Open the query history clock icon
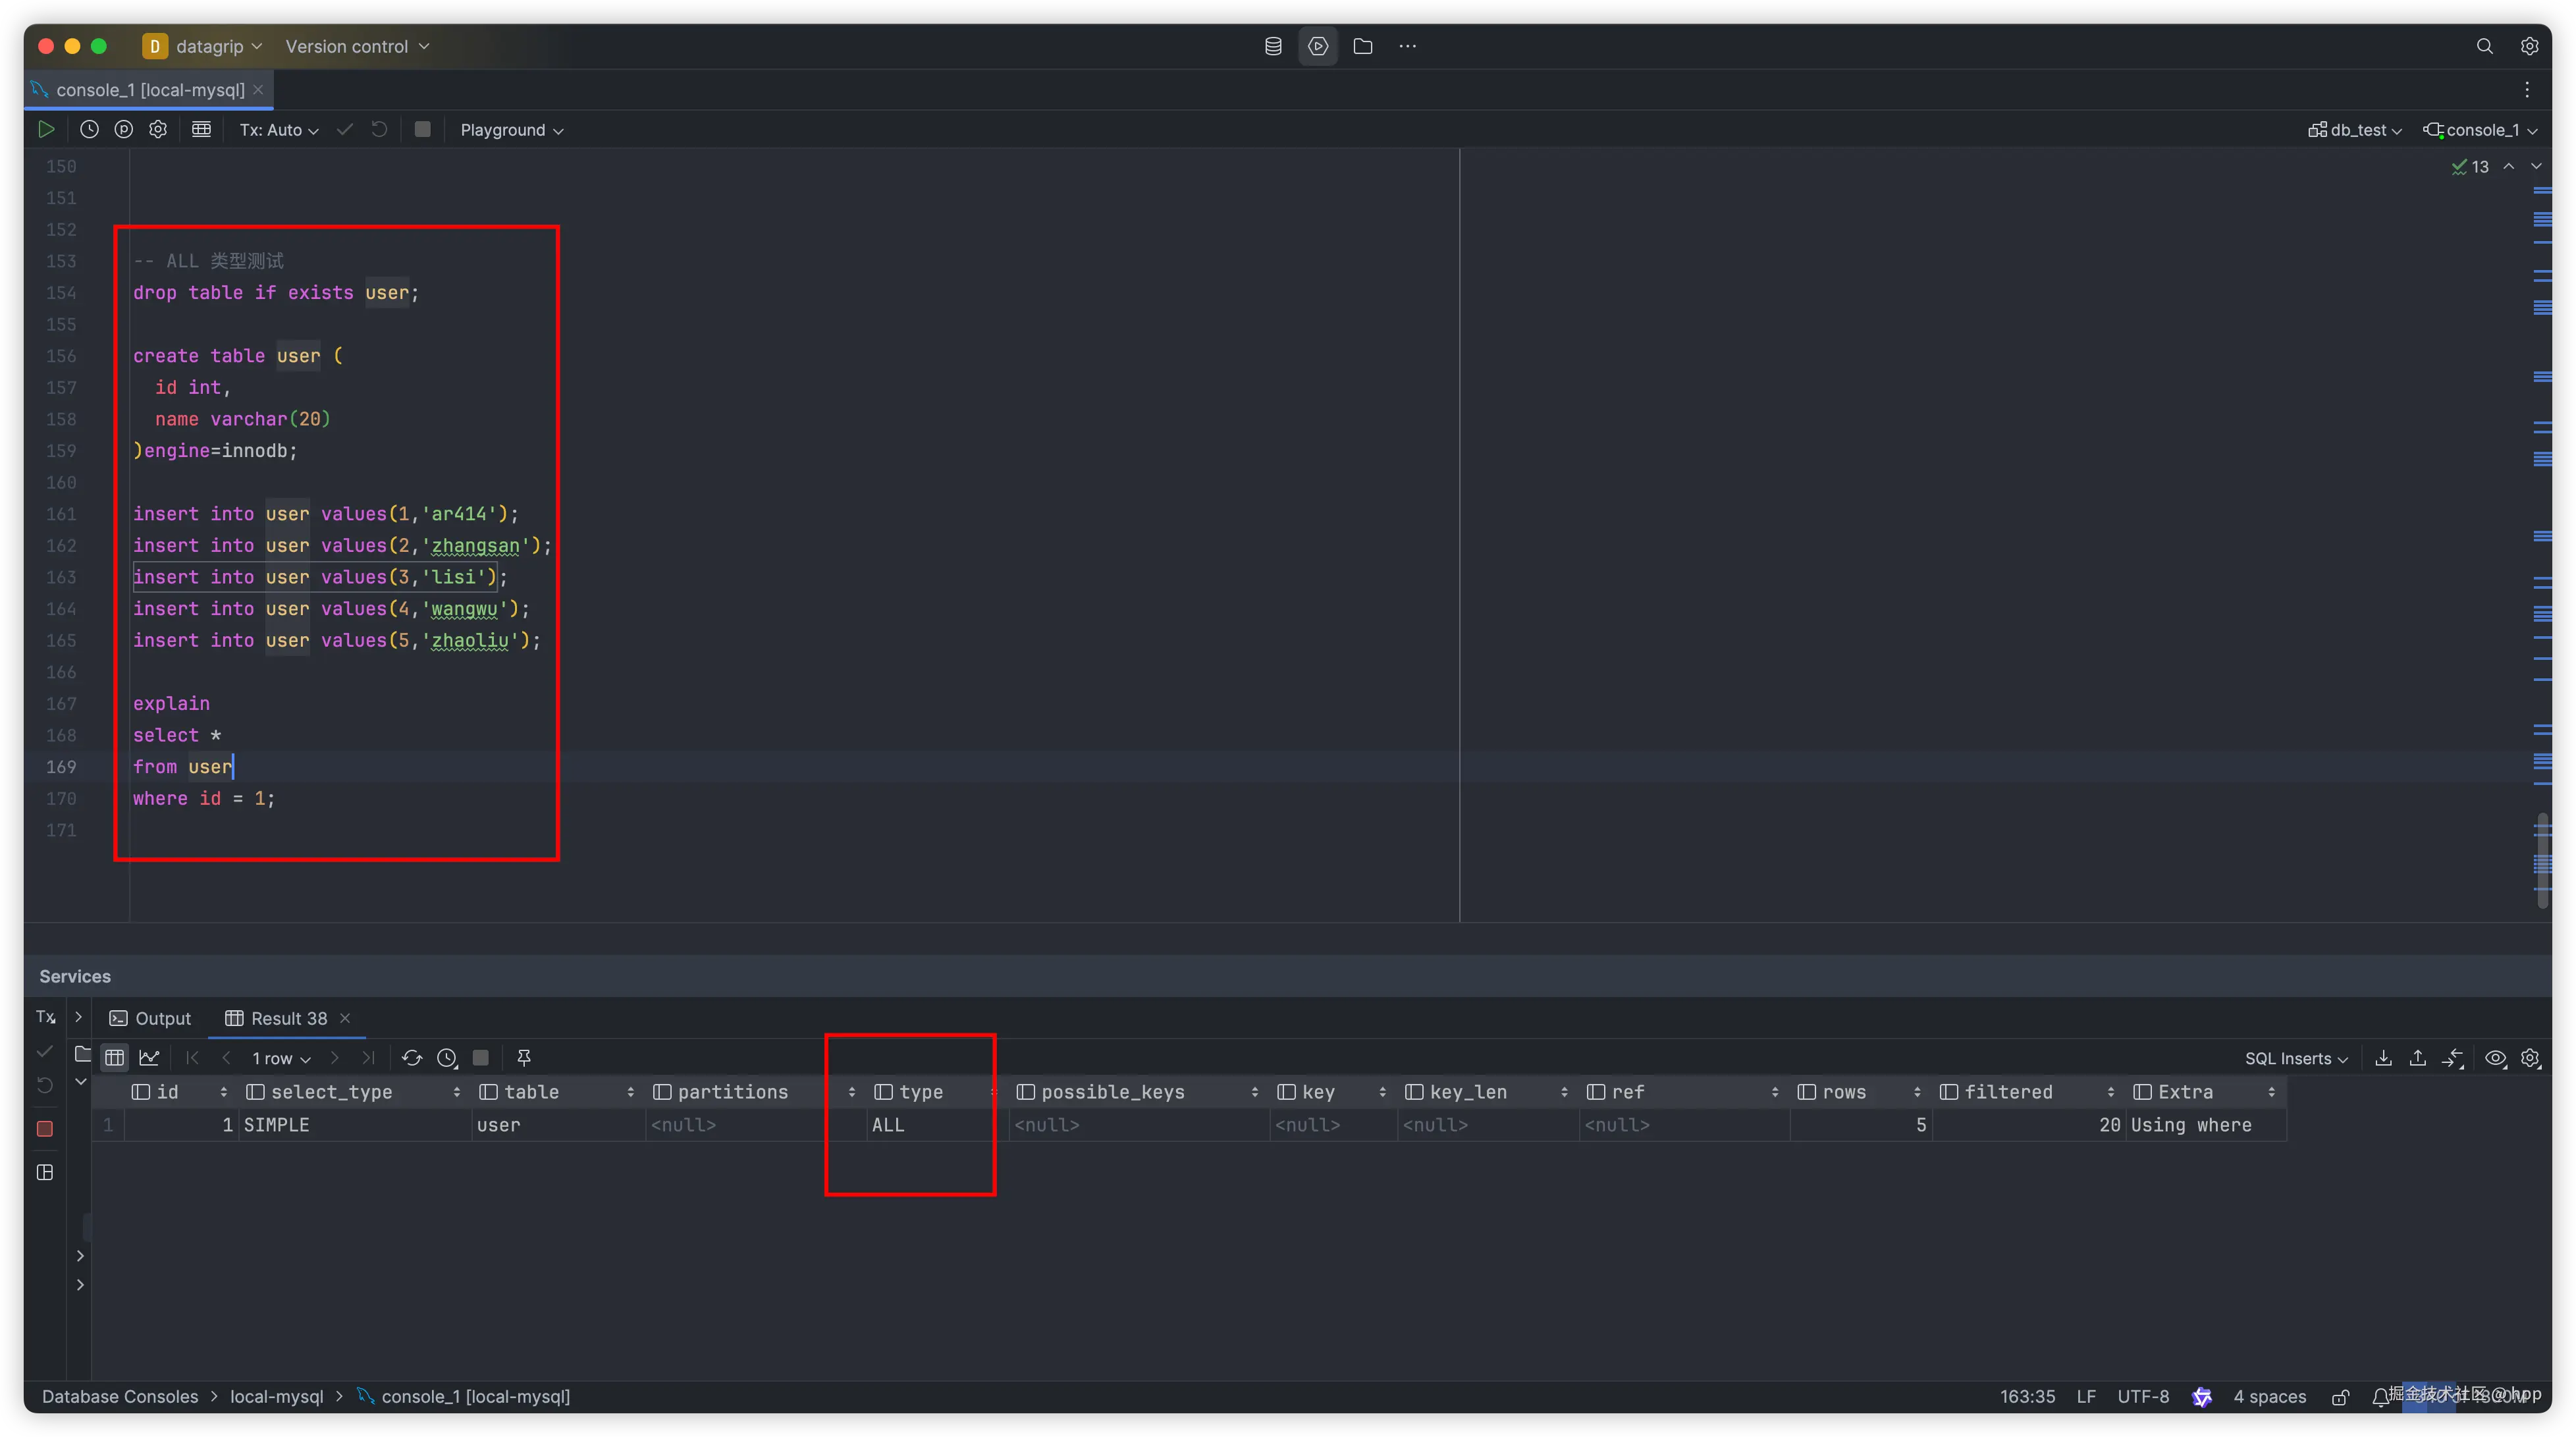The height and width of the screenshot is (1437, 2576). click(x=89, y=129)
